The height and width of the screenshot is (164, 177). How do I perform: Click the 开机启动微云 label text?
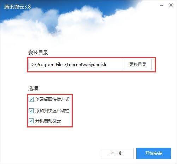click(48, 121)
